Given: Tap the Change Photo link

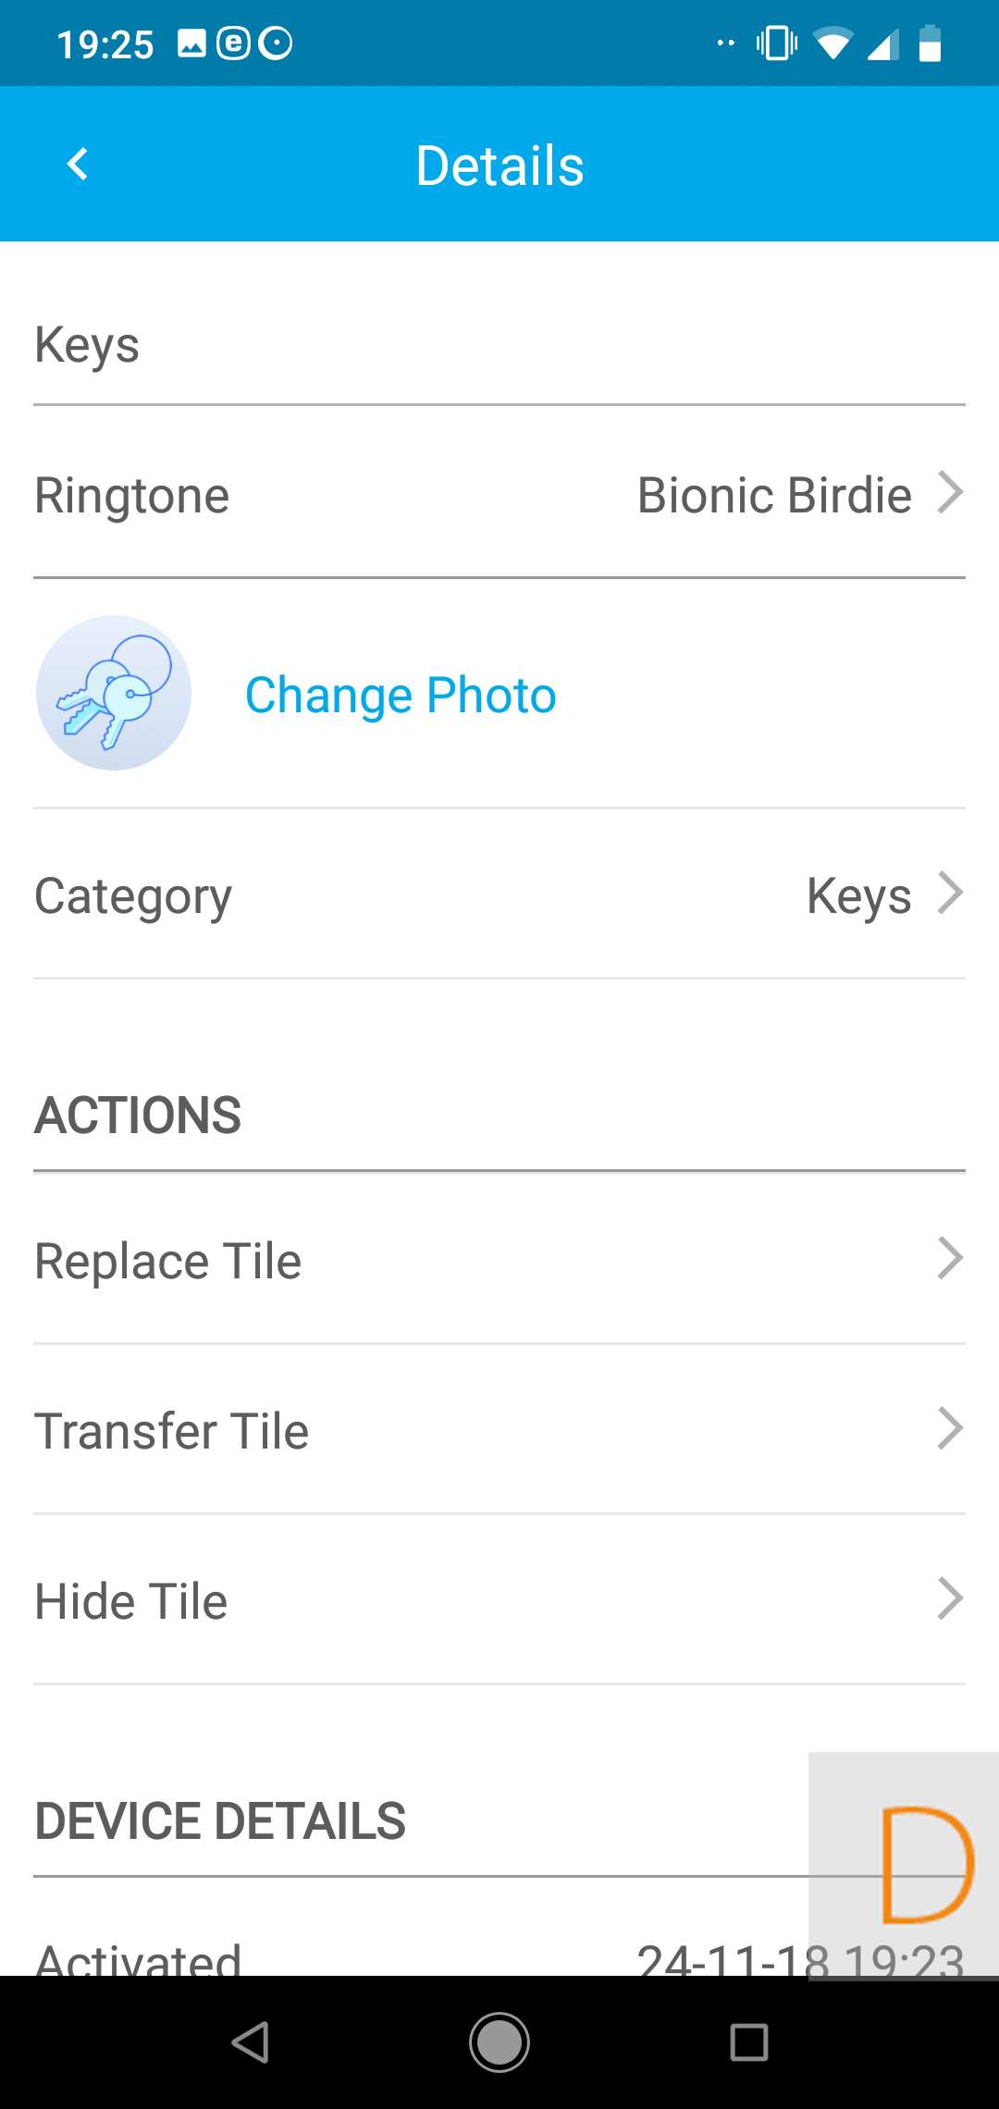Looking at the screenshot, I should click(401, 695).
